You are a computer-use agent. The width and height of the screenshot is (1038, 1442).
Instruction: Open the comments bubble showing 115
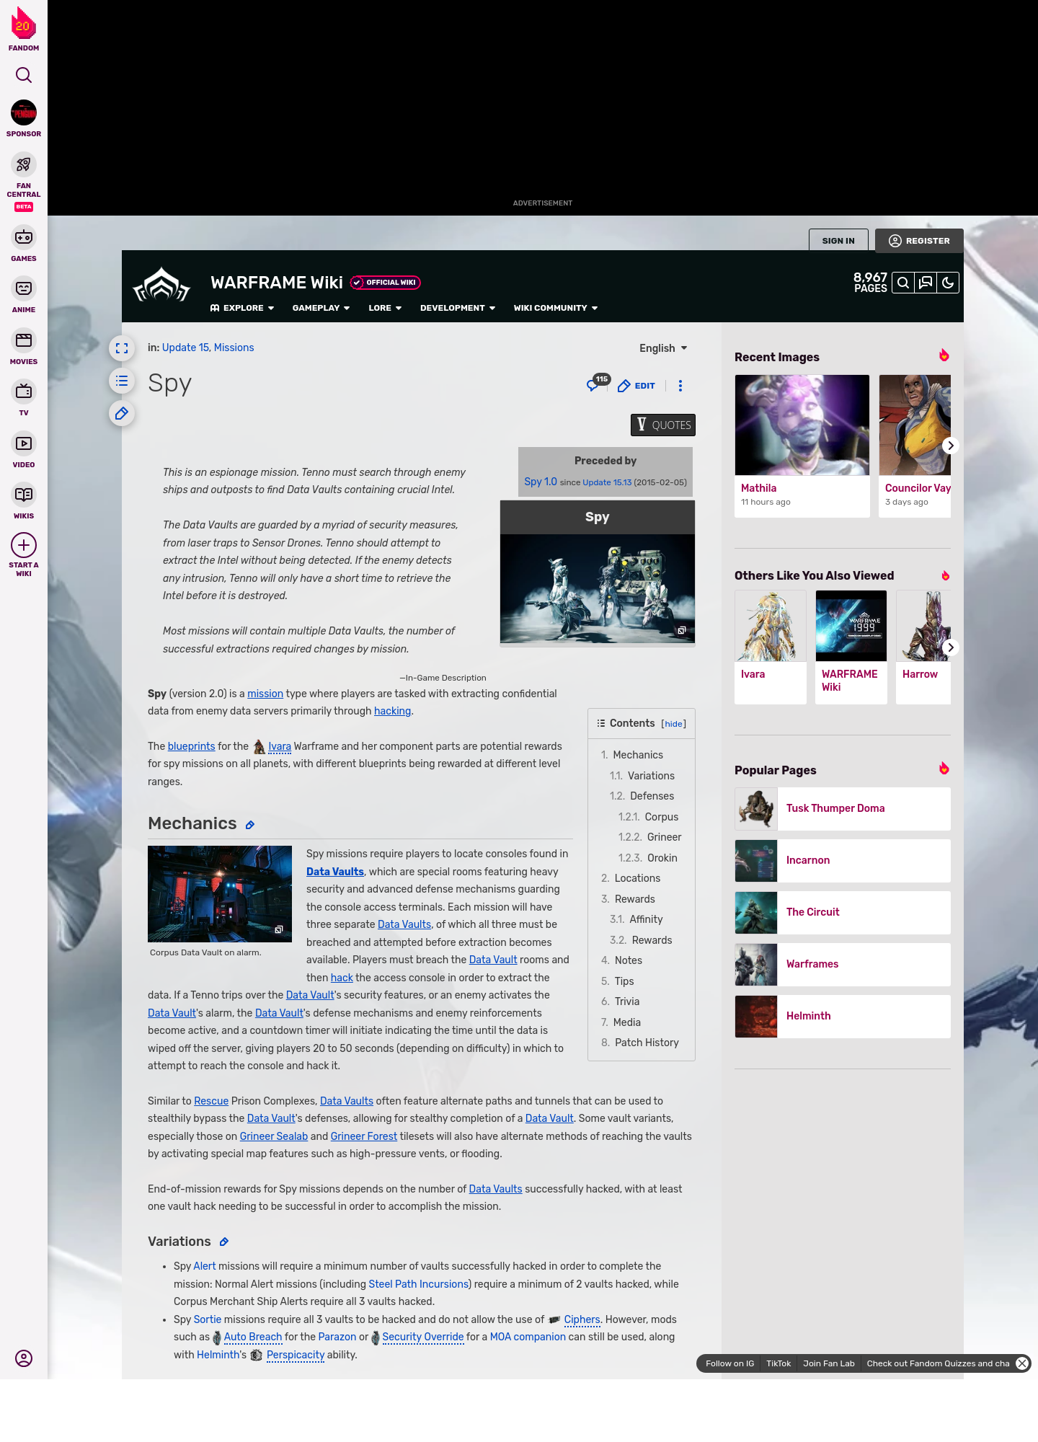[x=594, y=385]
